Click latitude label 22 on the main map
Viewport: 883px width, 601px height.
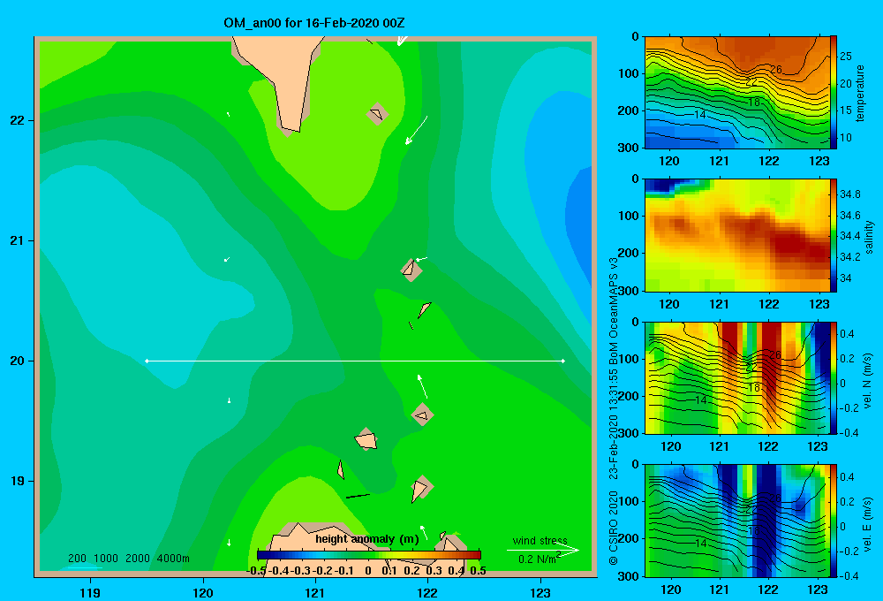point(18,120)
